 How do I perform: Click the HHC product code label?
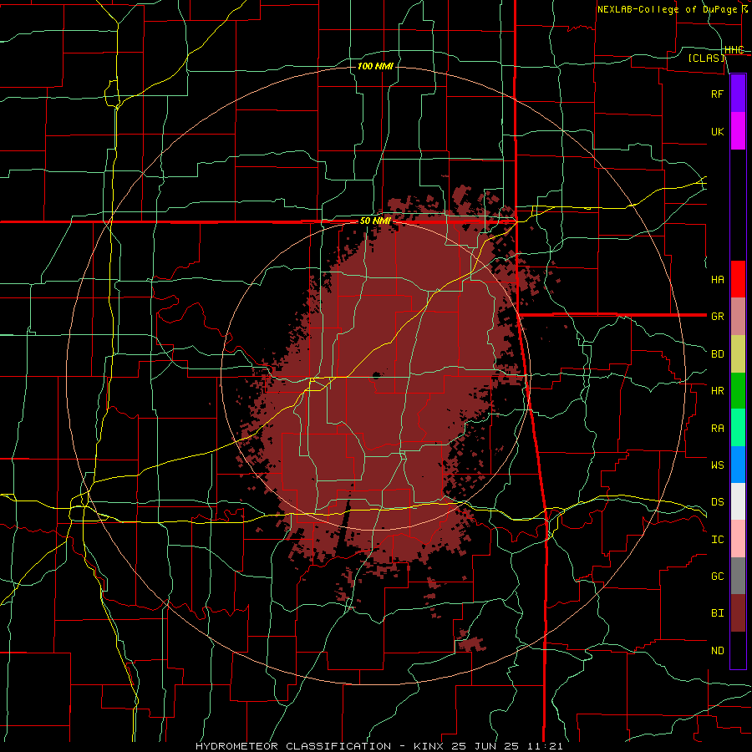734,49
